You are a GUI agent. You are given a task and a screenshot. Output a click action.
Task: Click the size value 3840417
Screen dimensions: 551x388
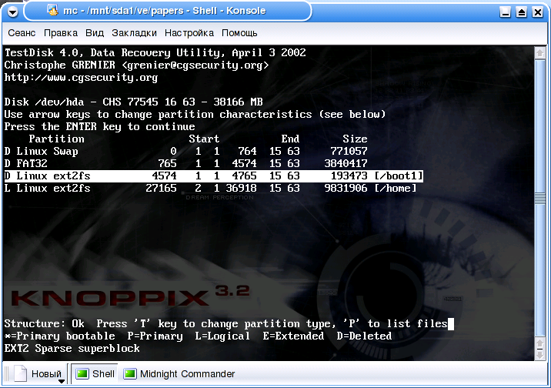click(x=346, y=163)
